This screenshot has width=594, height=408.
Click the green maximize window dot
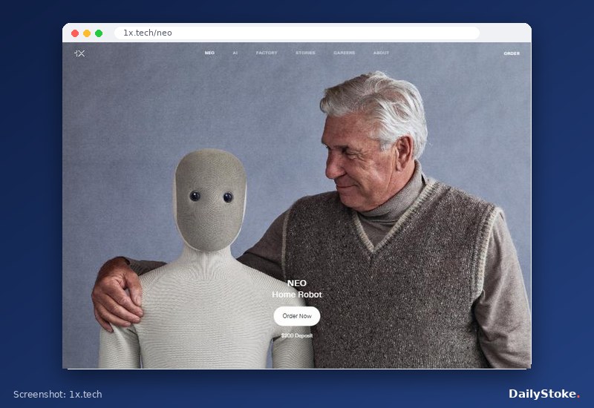point(99,33)
